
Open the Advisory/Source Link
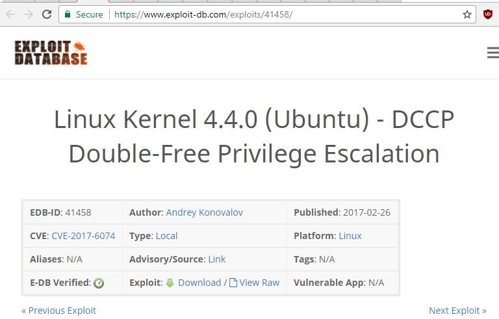point(217,259)
